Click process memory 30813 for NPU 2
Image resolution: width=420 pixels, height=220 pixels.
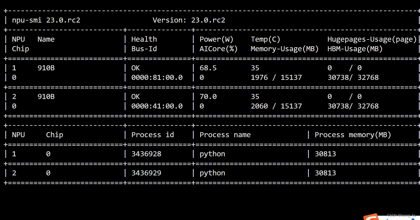pyautogui.click(x=325, y=173)
